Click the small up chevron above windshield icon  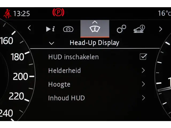click(95, 22)
